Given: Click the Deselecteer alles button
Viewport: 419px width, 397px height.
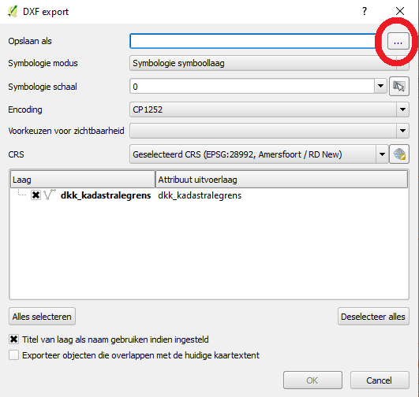Looking at the screenshot, I should tap(373, 317).
